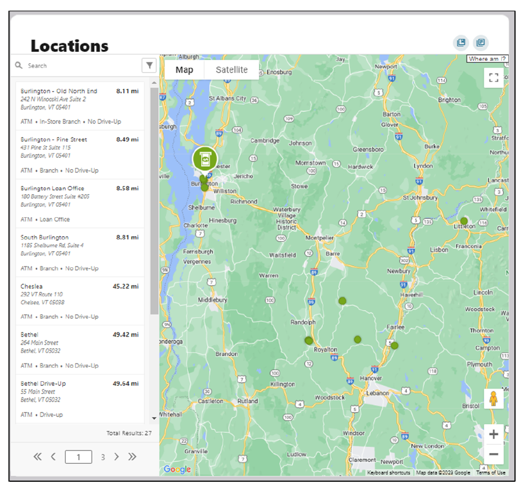Select the Street View pegman
524x489 pixels.
494,399
